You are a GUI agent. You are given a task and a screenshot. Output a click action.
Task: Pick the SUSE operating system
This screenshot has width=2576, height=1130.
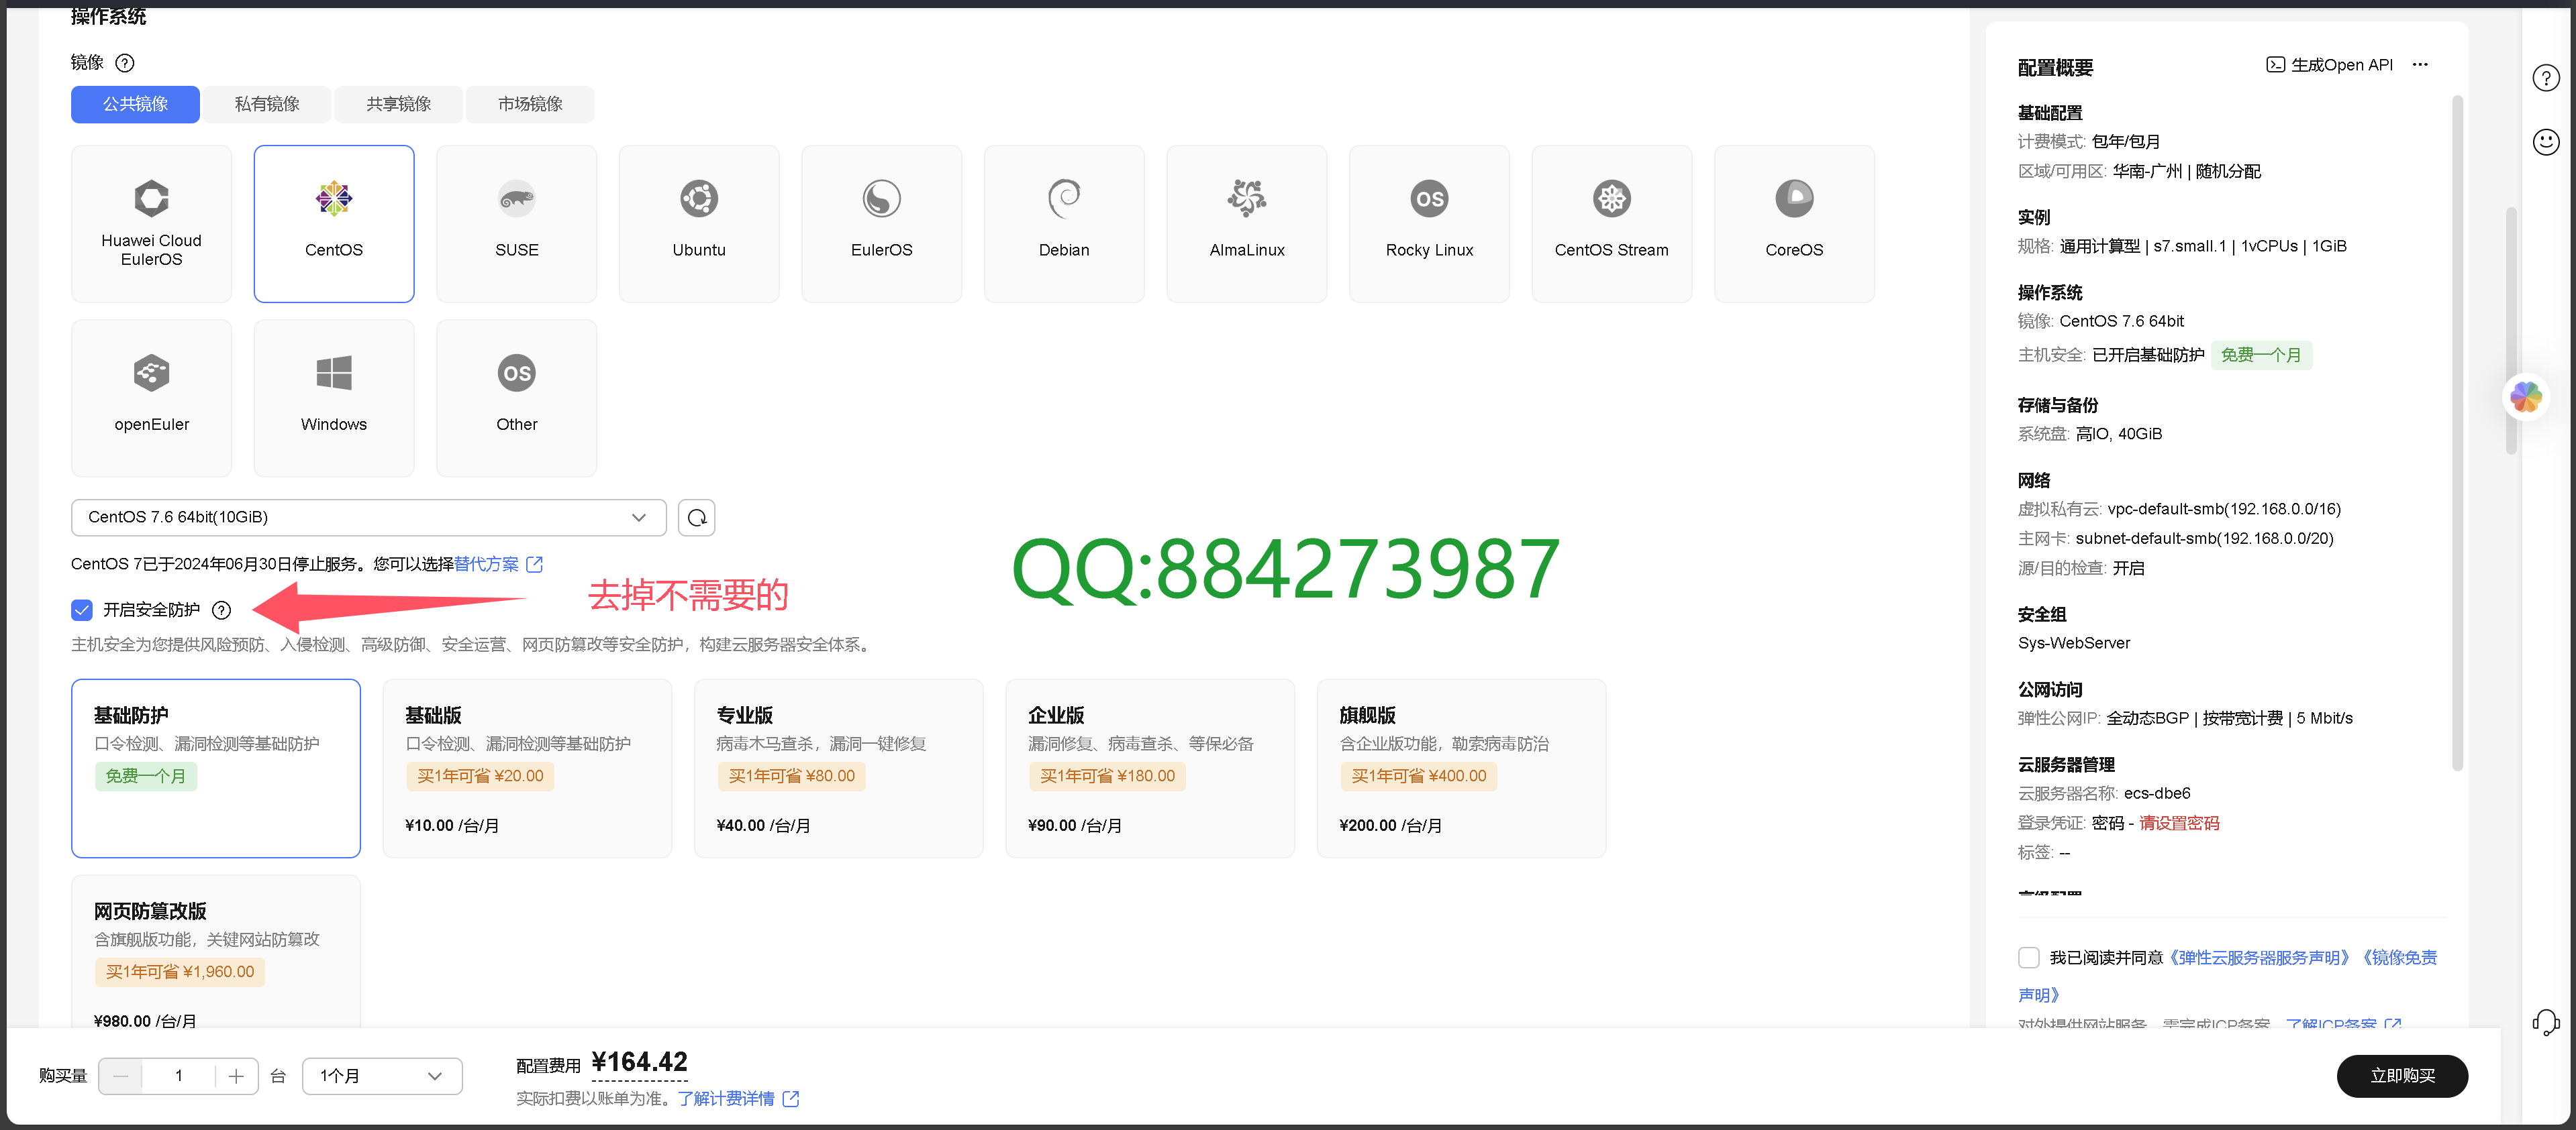click(x=516, y=224)
